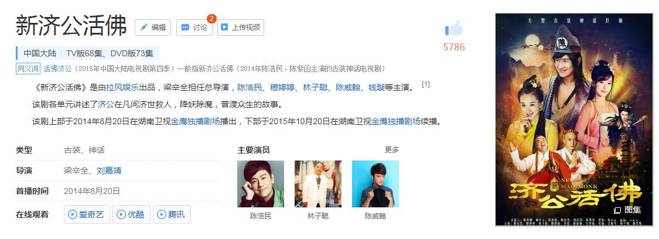
Task: Open the 同义词 synonym tag
Action: [x=28, y=69]
